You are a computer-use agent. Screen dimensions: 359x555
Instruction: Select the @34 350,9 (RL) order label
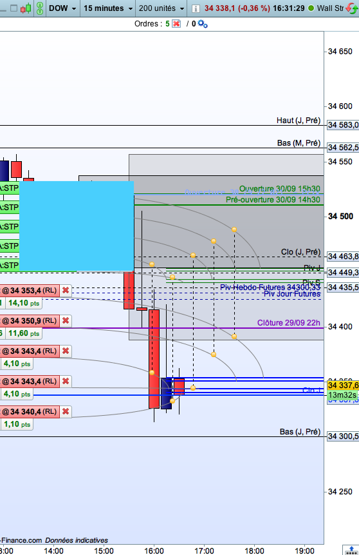coord(30,320)
